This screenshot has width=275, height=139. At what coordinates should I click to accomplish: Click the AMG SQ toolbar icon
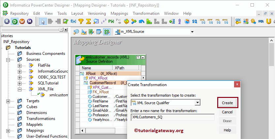click(225, 21)
